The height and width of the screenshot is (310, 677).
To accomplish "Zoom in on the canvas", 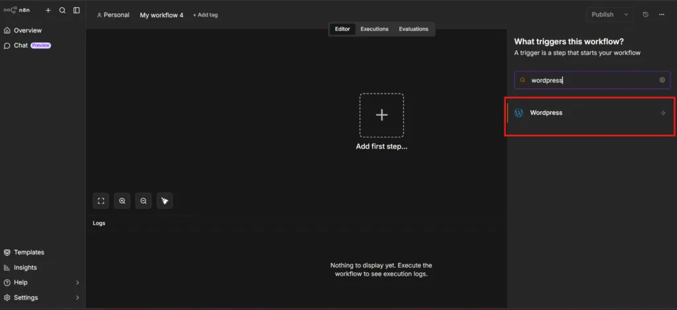I will click(122, 201).
